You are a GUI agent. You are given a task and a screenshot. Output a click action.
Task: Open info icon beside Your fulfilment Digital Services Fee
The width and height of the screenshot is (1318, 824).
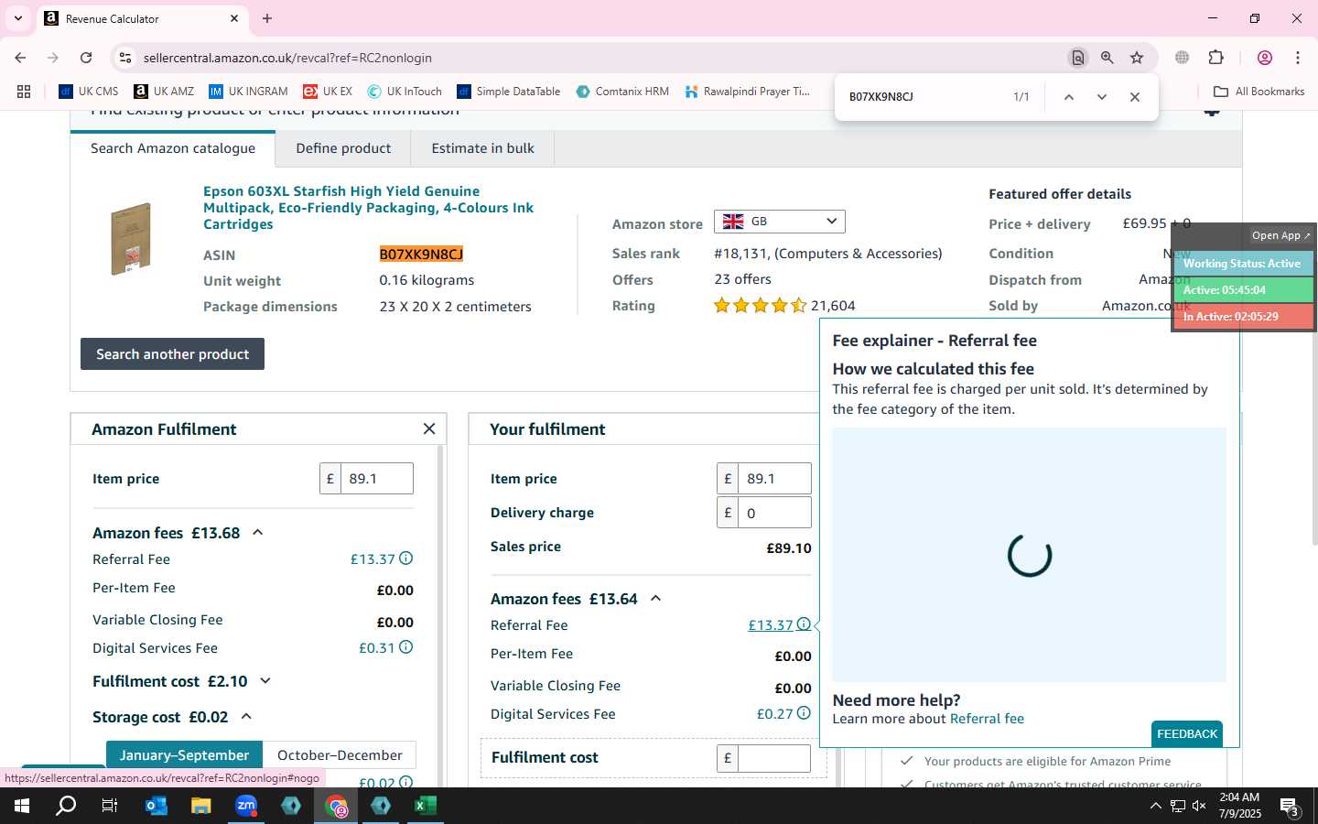(x=804, y=713)
